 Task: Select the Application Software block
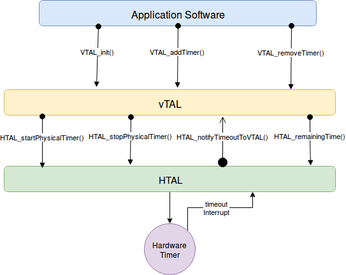178,13
